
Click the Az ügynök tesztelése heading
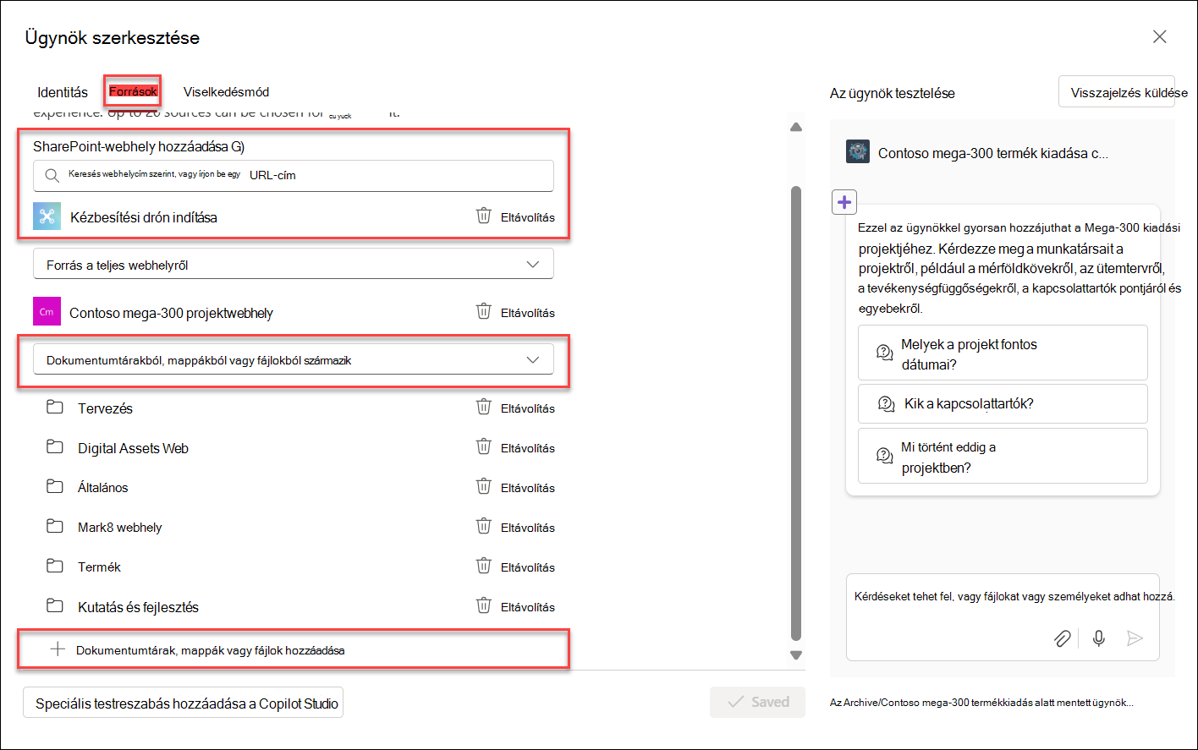pyautogui.click(x=893, y=93)
